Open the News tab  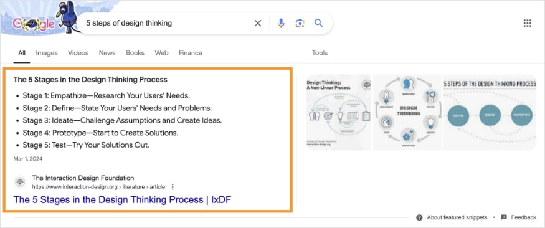pyautogui.click(x=107, y=53)
